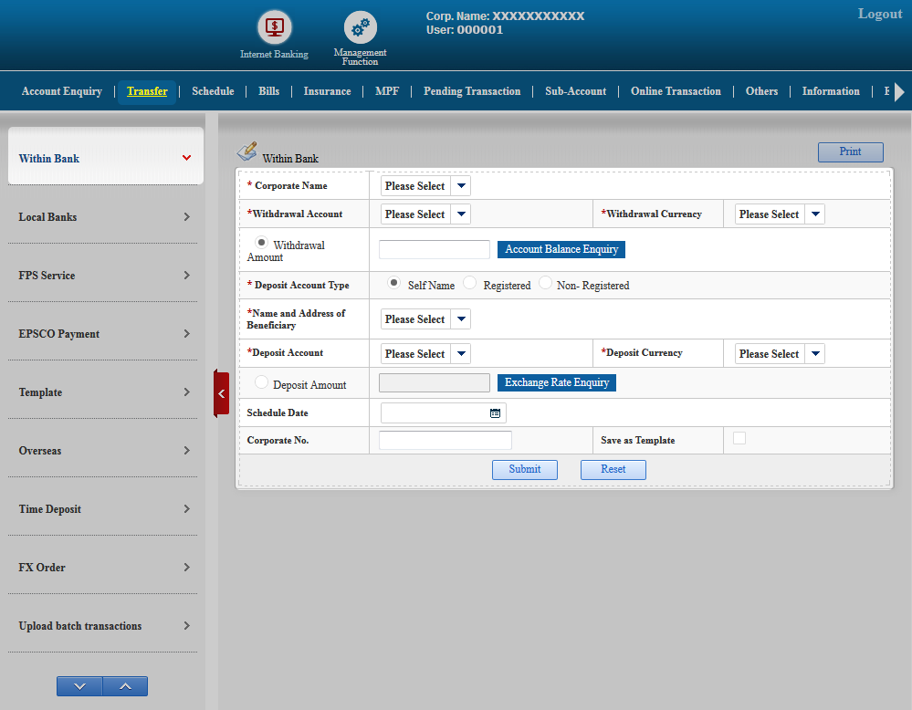Click the sidebar scroll up arrow button
912x710 pixels.
click(125, 686)
